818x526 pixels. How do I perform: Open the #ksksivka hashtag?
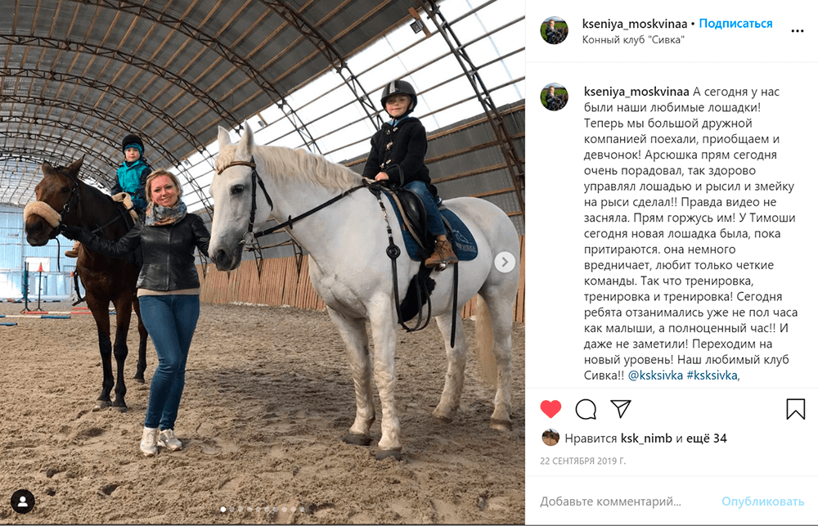pos(712,375)
